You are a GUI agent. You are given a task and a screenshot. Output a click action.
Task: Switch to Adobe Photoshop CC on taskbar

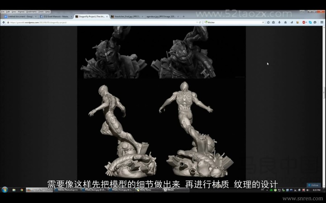click(66, 190)
